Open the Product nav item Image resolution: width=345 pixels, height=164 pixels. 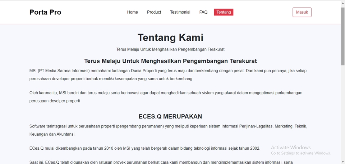click(154, 12)
